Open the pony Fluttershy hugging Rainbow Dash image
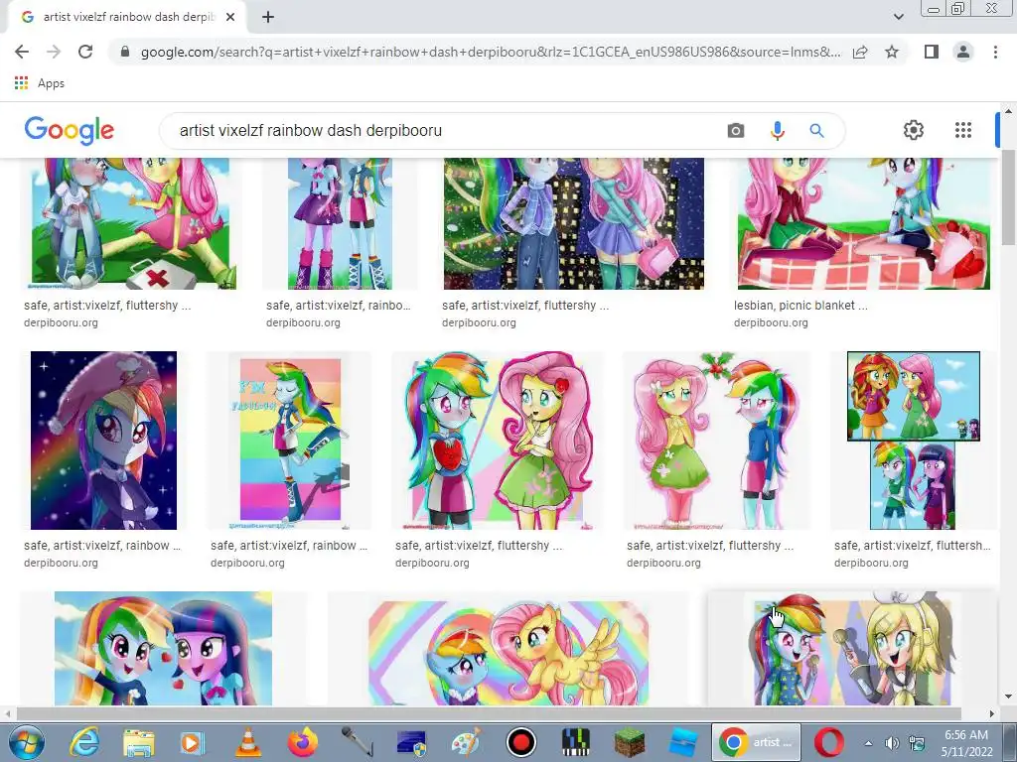The width and height of the screenshot is (1017, 762). [x=508, y=653]
